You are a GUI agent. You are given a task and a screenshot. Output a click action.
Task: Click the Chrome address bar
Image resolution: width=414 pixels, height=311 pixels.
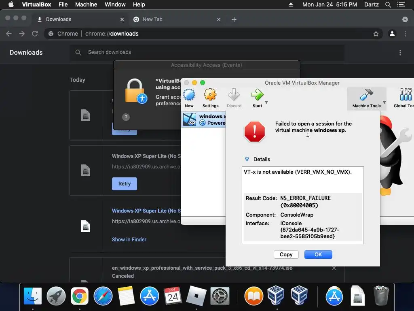213,34
